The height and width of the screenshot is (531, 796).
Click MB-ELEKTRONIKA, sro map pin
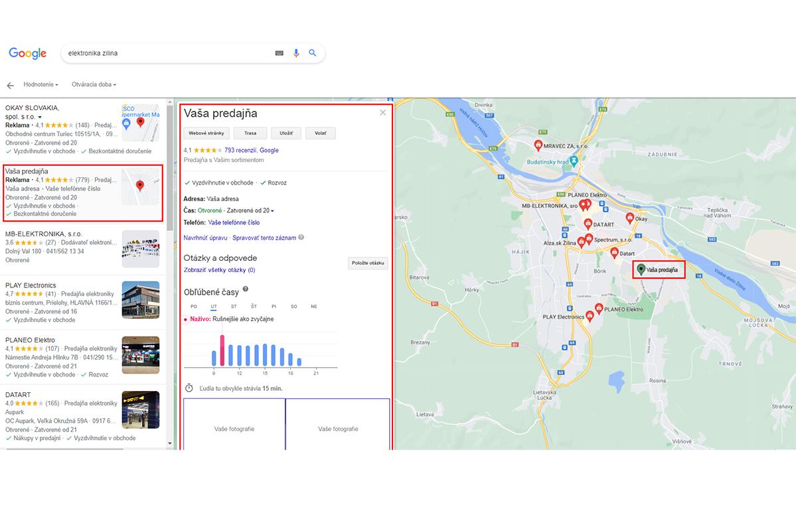coord(583,206)
